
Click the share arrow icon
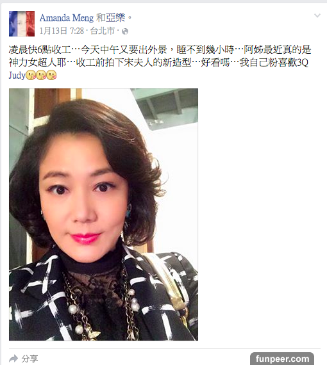pyautogui.click(x=13, y=359)
